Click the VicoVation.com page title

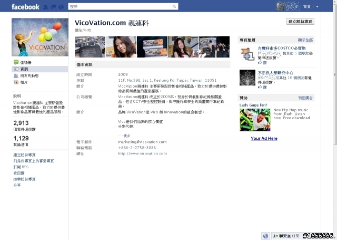coord(112,23)
